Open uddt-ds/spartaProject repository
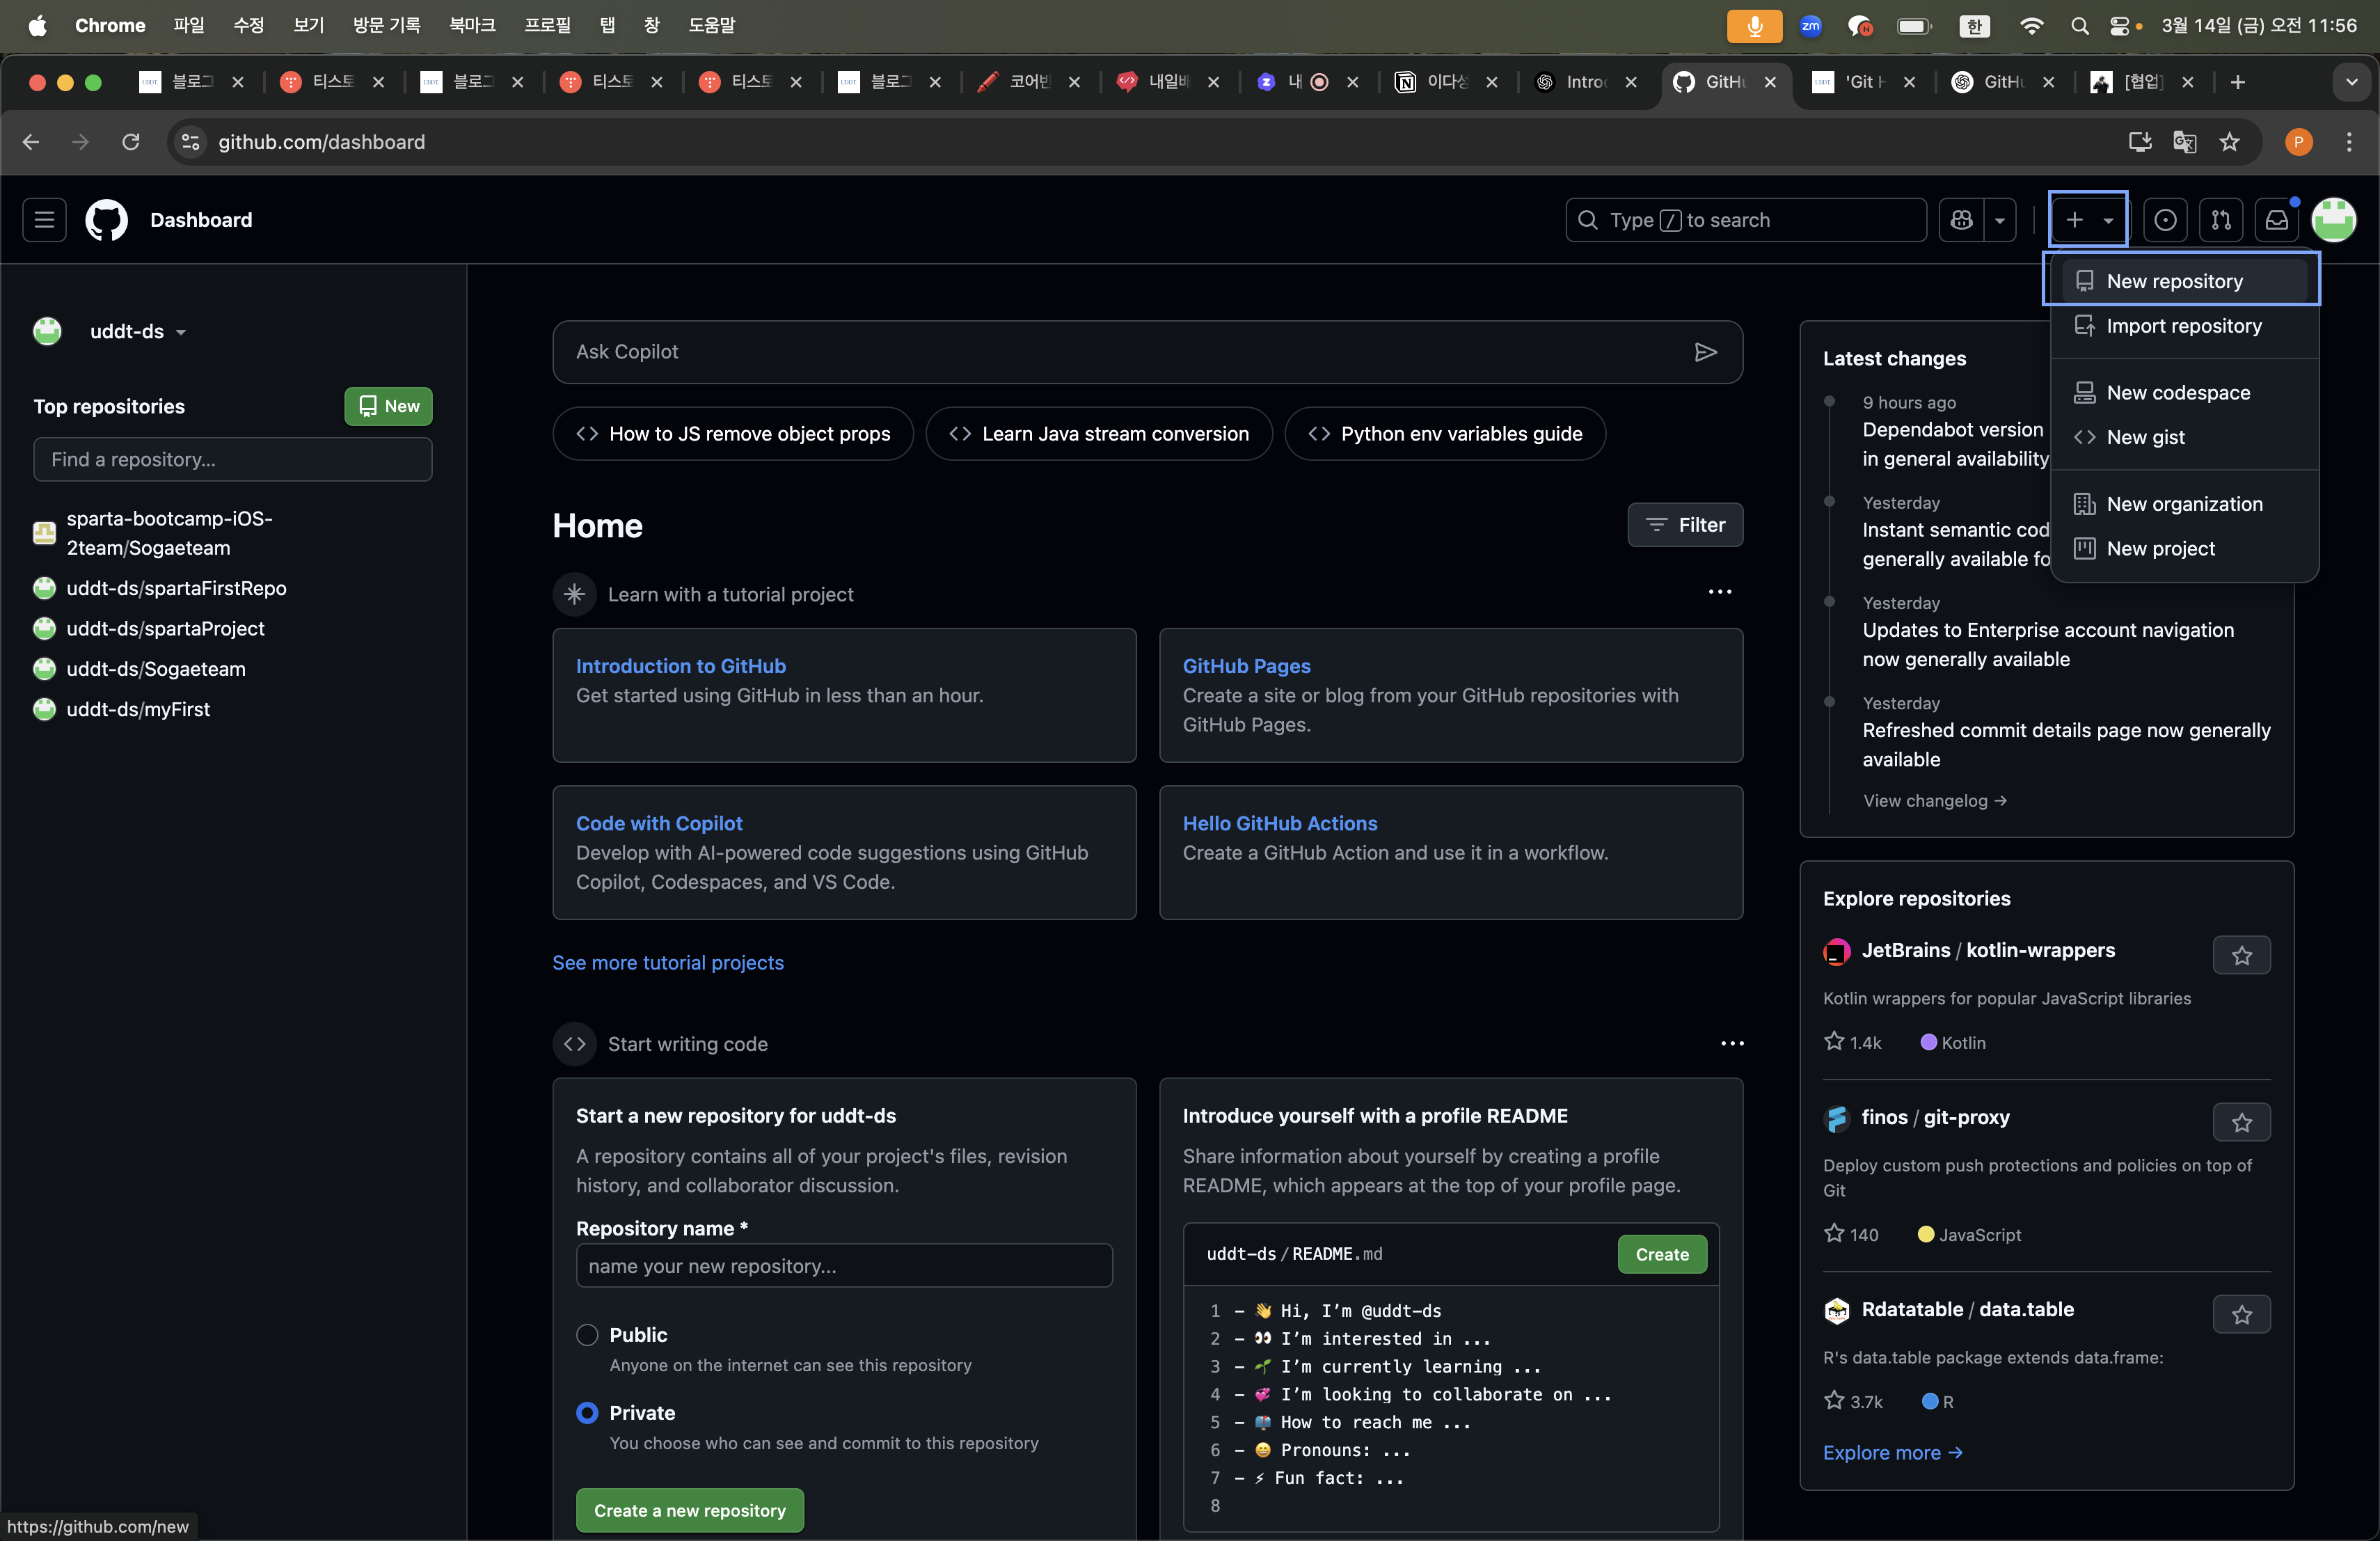 click(165, 628)
